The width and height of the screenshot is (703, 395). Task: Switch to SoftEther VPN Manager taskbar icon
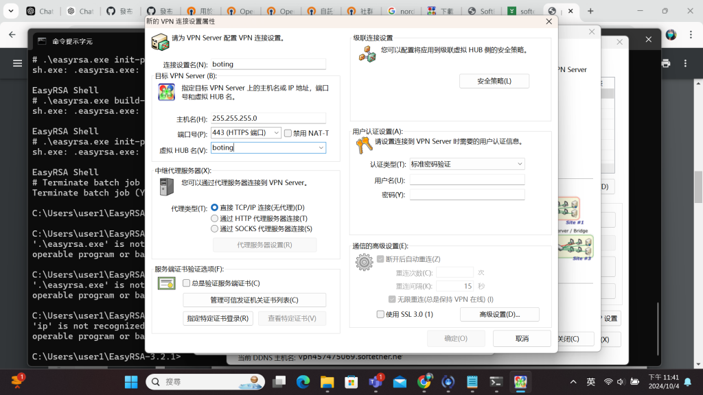click(x=520, y=382)
